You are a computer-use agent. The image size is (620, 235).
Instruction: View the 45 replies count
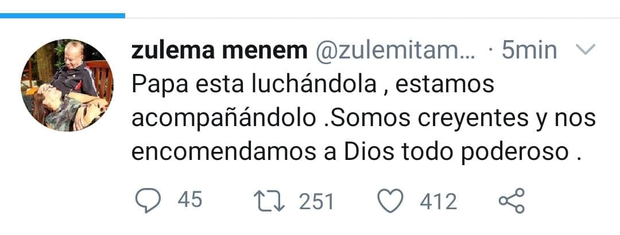pos(190,200)
